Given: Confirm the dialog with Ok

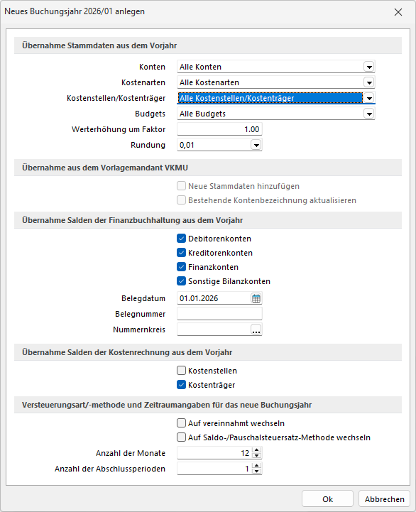Looking at the screenshot, I should tap(327, 499).
